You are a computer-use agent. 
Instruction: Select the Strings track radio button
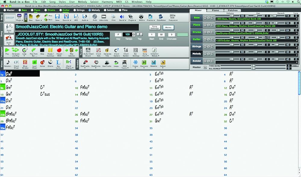(x=75, y=10)
